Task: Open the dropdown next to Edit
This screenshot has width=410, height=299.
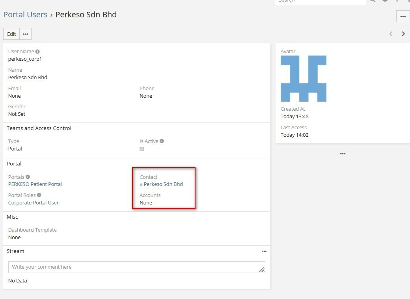Action: 25,34
